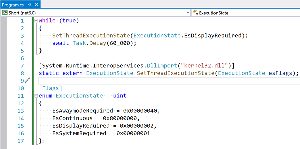Screen dimensions: 300x149
Task: Click line number 1 in the margin
Action: click(x=22, y=20)
